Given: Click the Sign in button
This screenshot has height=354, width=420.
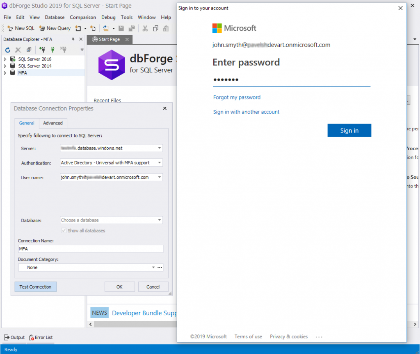Looking at the screenshot, I should pyautogui.click(x=349, y=130).
